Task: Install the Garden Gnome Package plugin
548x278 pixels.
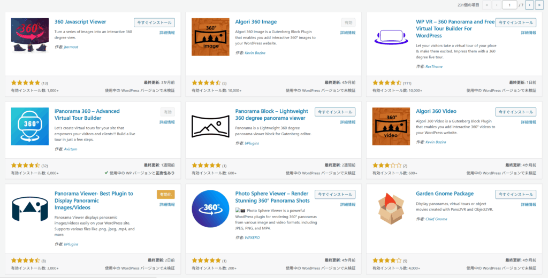Action: coord(515,194)
